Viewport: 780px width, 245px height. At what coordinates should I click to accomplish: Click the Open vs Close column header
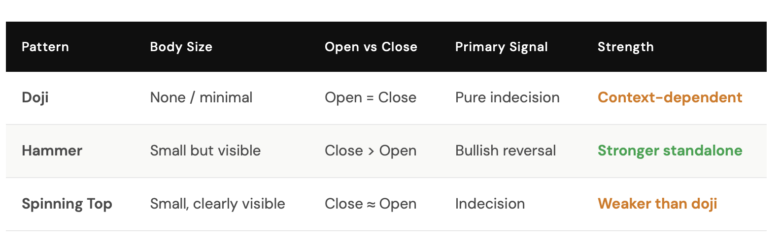[371, 47]
